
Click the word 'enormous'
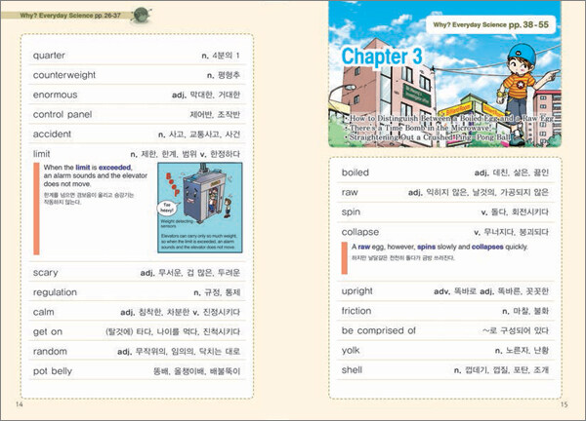[56, 95]
